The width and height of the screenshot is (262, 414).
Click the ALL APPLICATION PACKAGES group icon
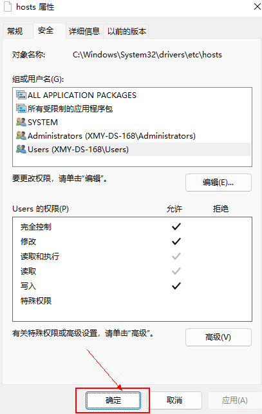[x=21, y=95]
